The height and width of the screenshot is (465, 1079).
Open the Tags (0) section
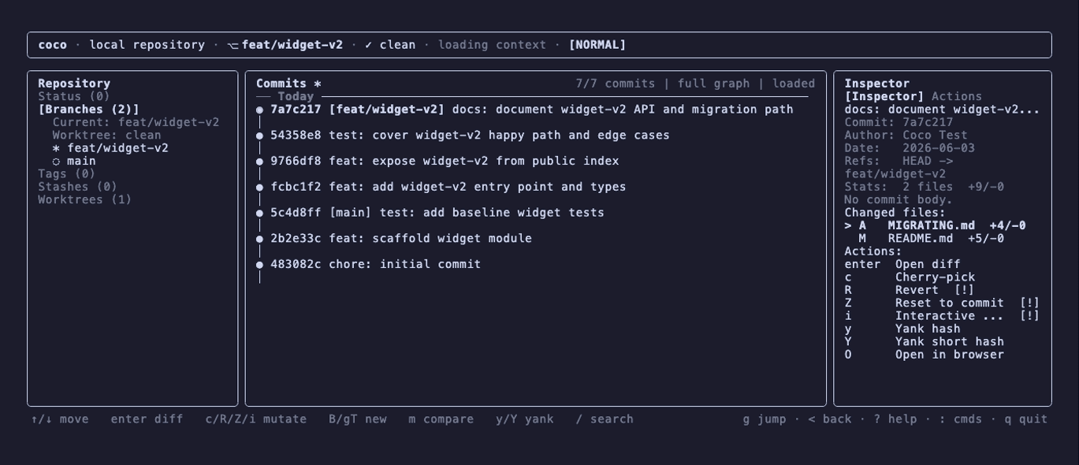(x=67, y=173)
